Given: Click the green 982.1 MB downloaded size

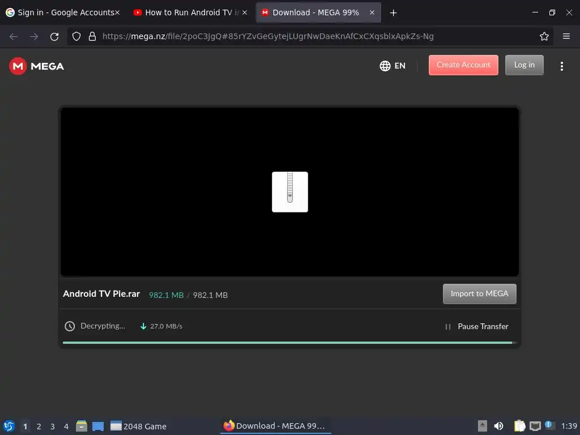Looking at the screenshot, I should (166, 295).
